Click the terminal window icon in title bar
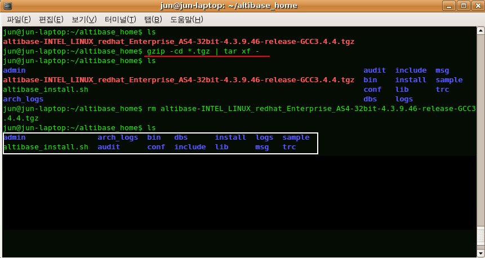This screenshot has width=485, height=258. (7, 6)
